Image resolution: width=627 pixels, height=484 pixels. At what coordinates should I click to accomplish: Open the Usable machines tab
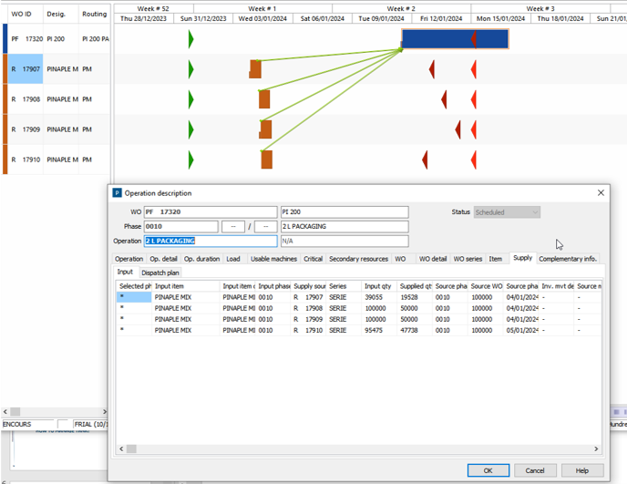pyautogui.click(x=273, y=259)
